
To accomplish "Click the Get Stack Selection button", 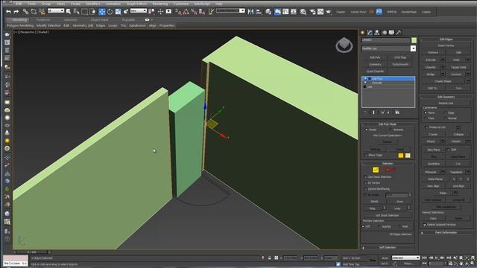I will click(387, 215).
